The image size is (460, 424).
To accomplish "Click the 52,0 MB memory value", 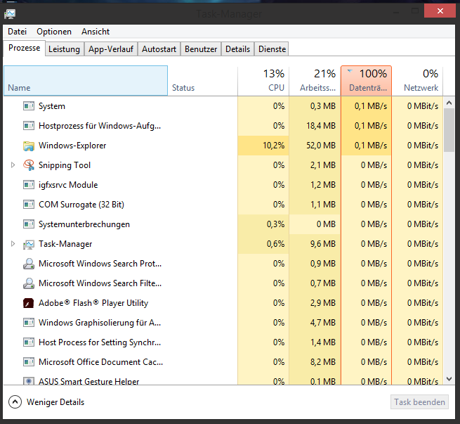I will (321, 146).
